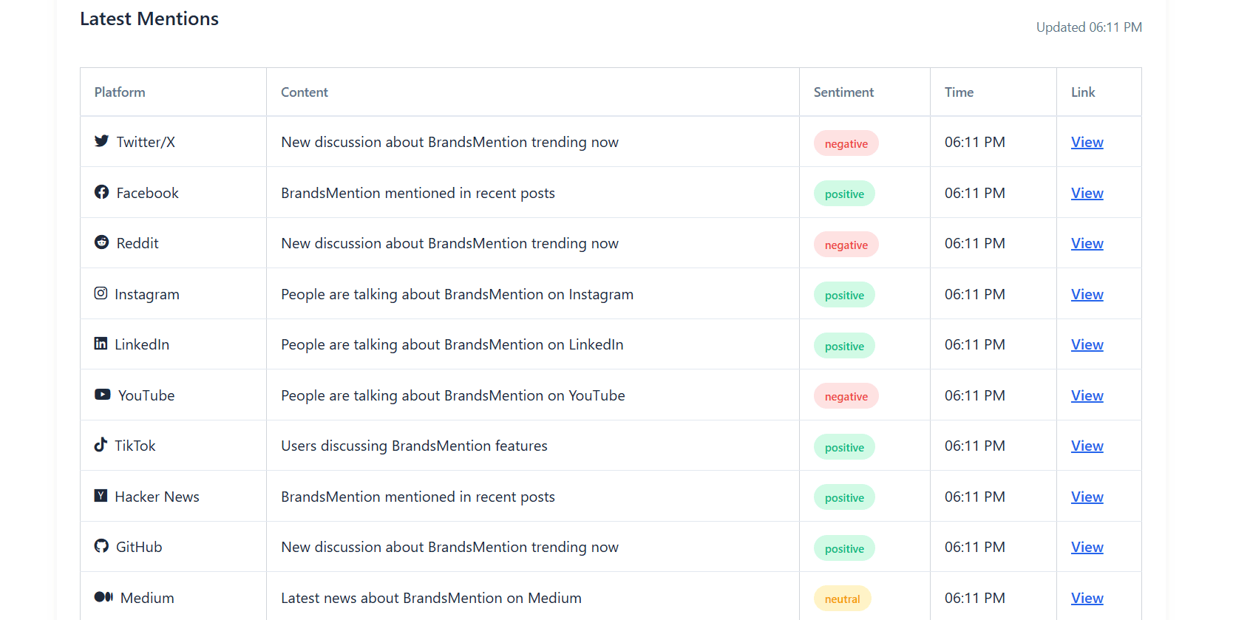Click the Twitter/X bird icon
Image resolution: width=1233 pixels, height=620 pixels.
tap(101, 141)
